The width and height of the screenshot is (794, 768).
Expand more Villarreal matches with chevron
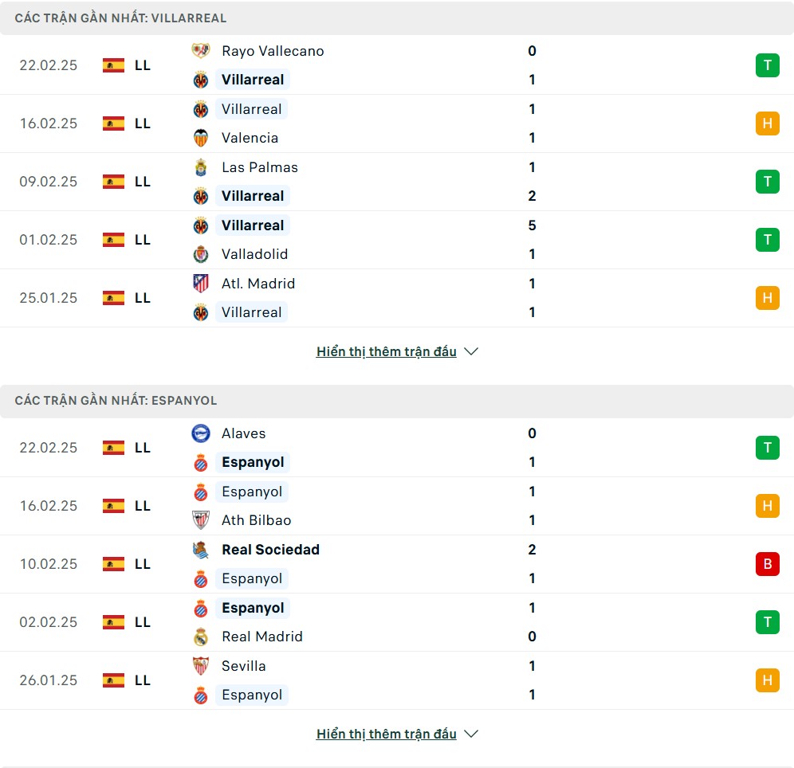(471, 351)
